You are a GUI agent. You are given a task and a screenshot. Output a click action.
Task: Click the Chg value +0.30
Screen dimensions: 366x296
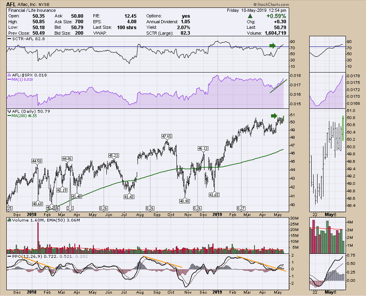tap(280, 22)
